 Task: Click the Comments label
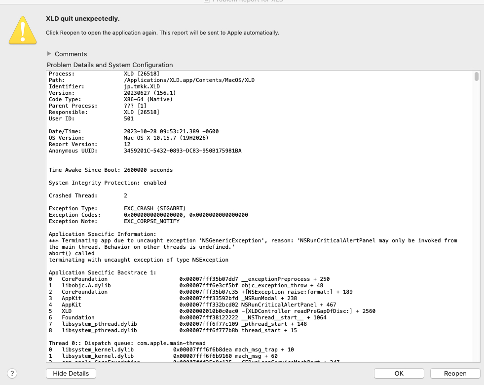tap(71, 54)
